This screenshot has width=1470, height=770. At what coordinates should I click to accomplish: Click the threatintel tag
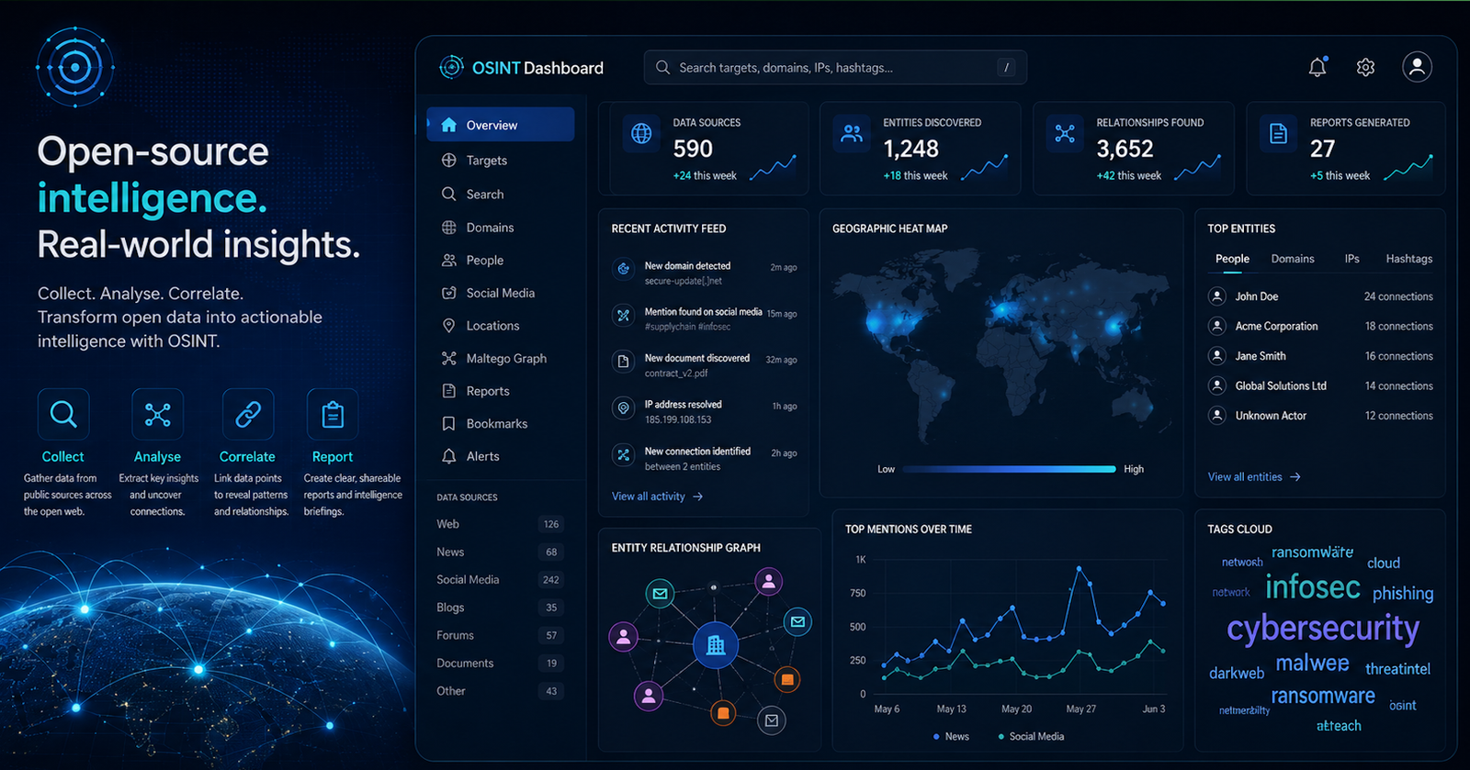coord(1397,669)
